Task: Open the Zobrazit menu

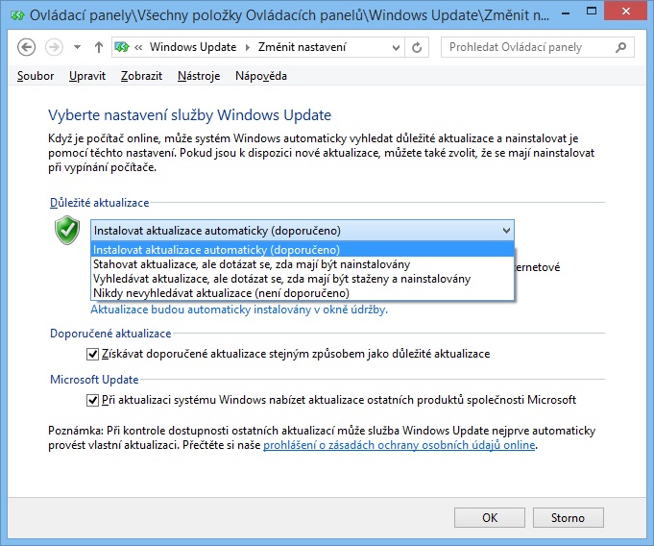Action: (141, 76)
